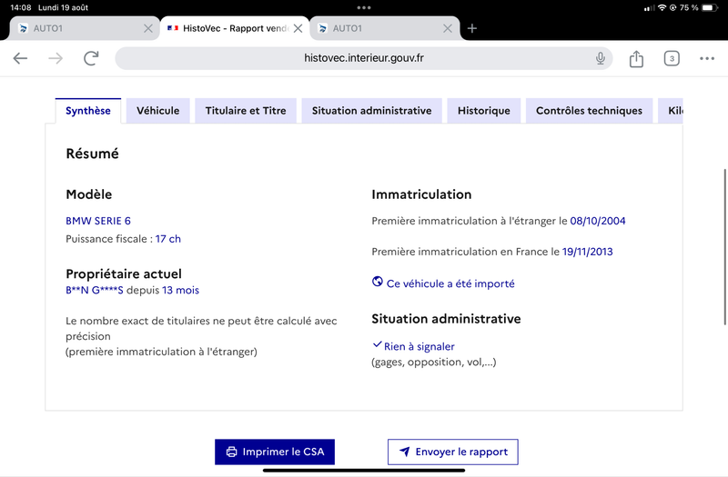Open the Situation administrative tab
Viewport: 728px width, 477px height.
coord(371,111)
